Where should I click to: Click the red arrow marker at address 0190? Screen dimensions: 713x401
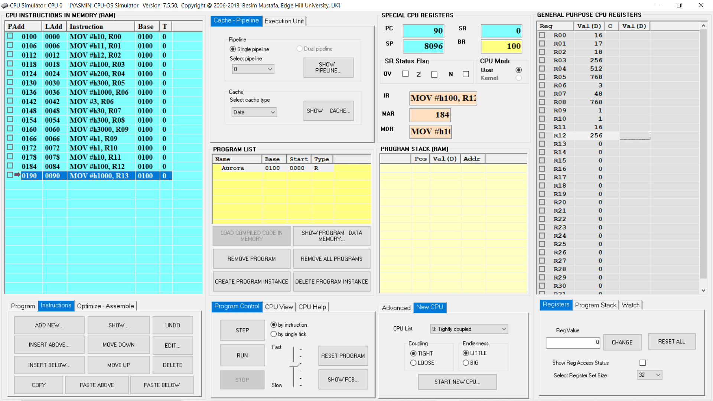click(x=17, y=175)
